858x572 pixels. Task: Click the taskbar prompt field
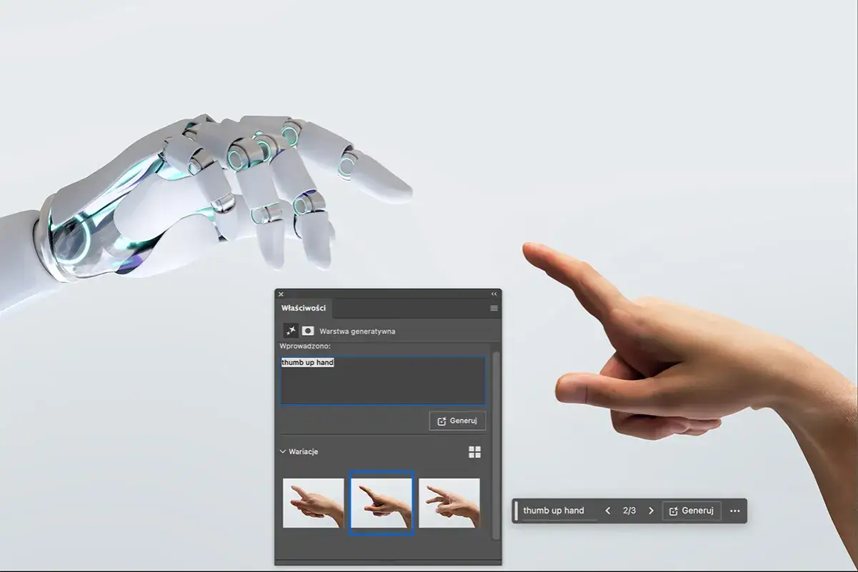click(559, 511)
